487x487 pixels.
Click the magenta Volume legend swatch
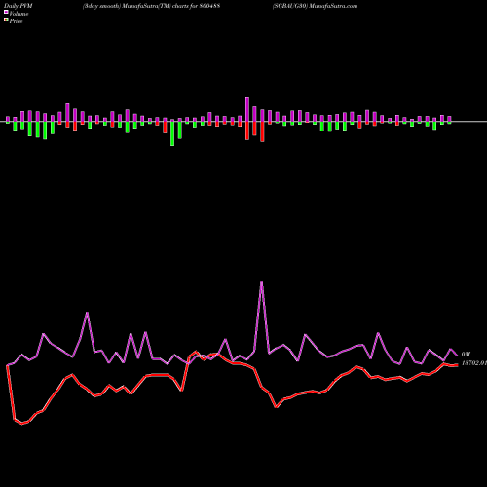point(6,12)
